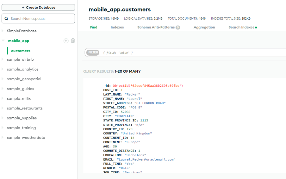The width and height of the screenshot is (286, 179).
Task: Switch to the Find tab
Action: [94, 27]
